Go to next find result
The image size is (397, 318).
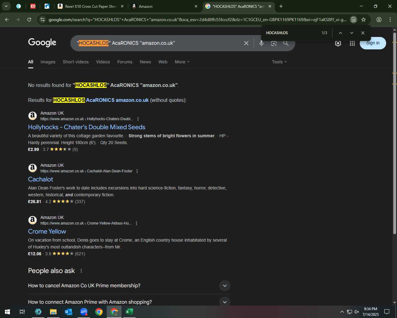[x=351, y=33]
